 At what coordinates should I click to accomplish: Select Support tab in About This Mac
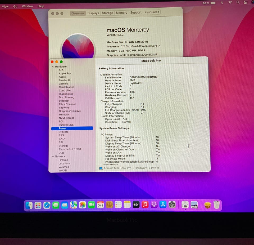pos(136,12)
